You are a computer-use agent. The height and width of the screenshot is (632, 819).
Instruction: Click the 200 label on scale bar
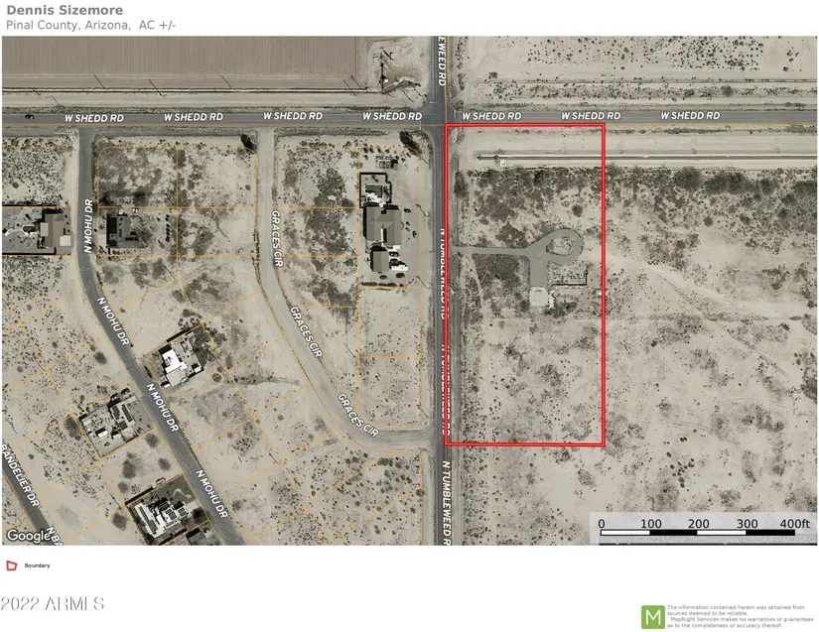(x=699, y=523)
